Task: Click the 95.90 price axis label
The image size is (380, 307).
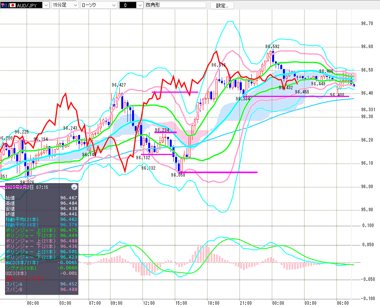Action: pos(367,210)
